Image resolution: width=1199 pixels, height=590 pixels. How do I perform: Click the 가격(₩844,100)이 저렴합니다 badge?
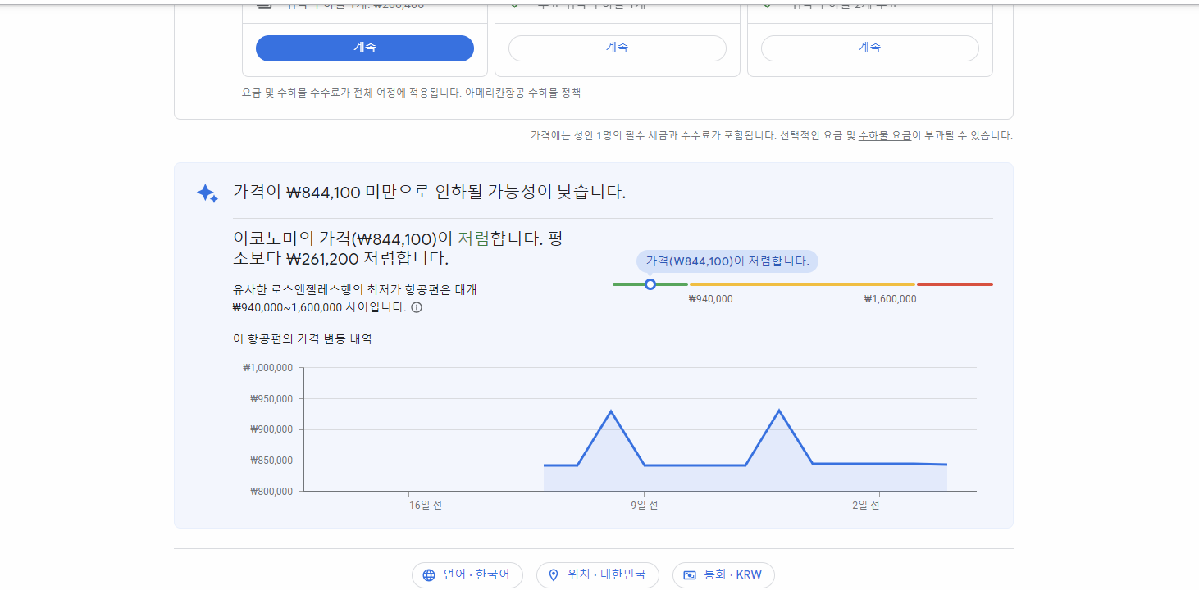[726, 261]
